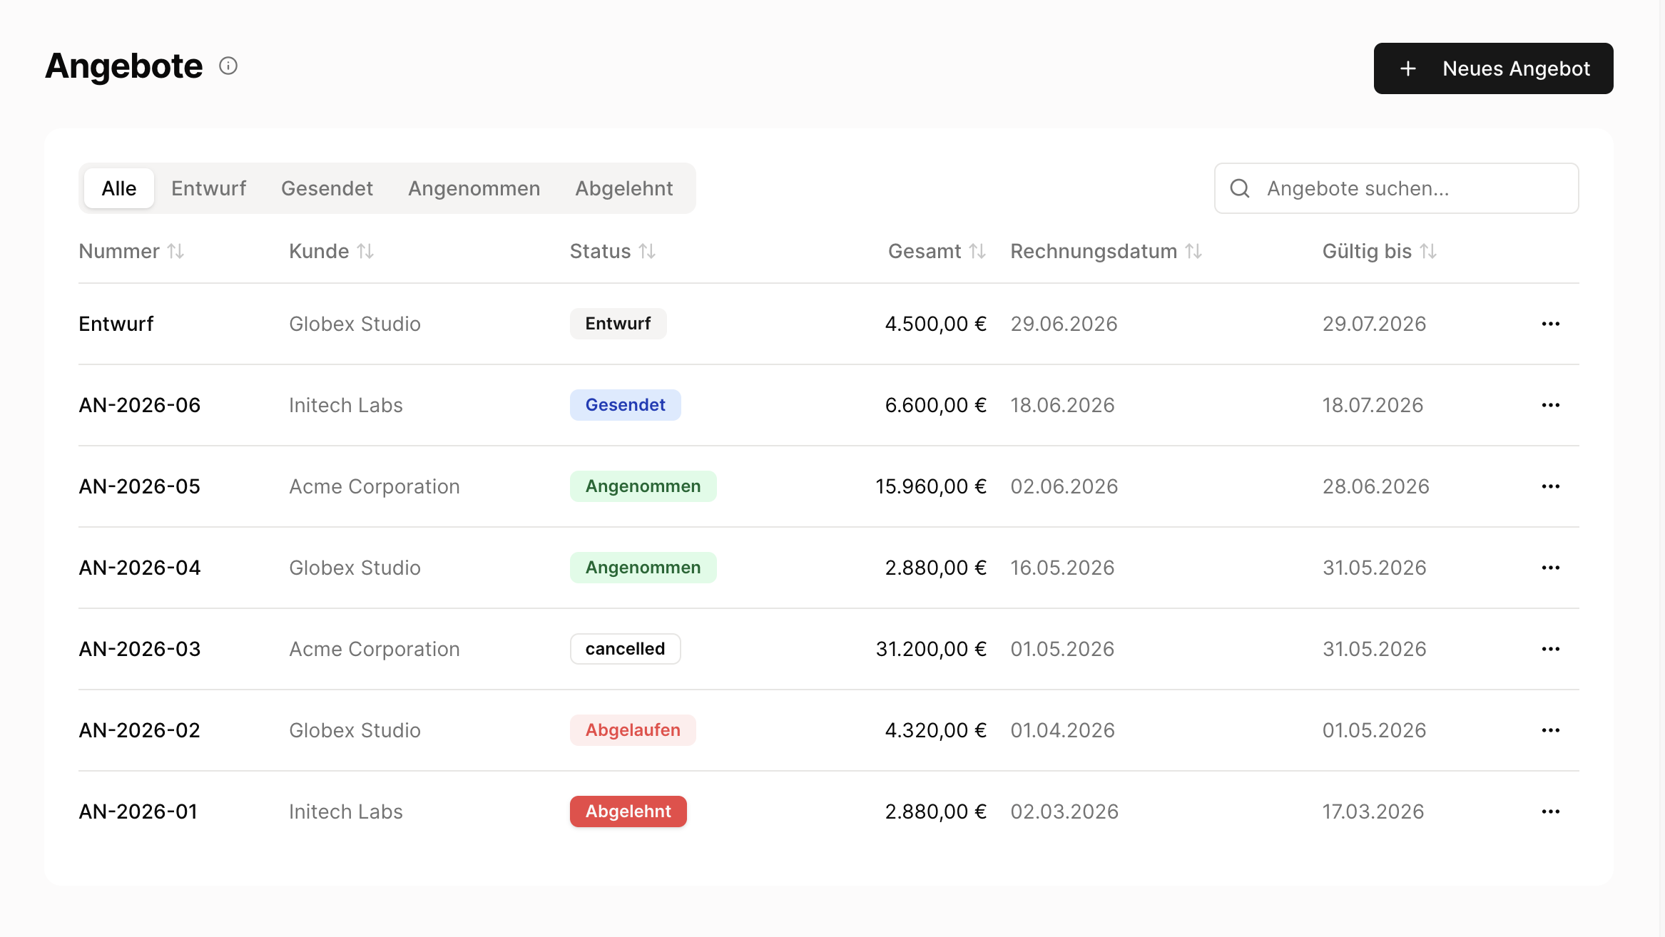This screenshot has width=1665, height=937.
Task: Open actions menu for AN-2026-06
Action: point(1551,405)
